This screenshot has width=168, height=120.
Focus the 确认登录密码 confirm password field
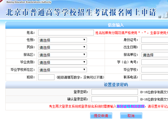tap(115, 99)
